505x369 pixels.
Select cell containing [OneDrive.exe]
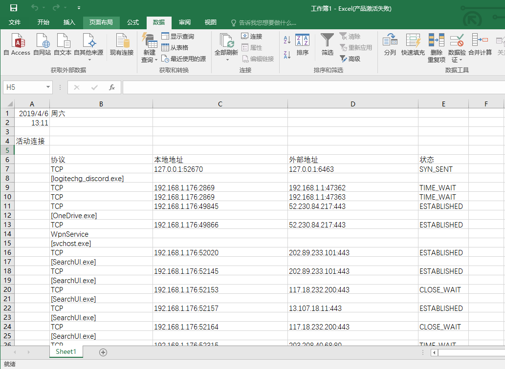pos(101,215)
